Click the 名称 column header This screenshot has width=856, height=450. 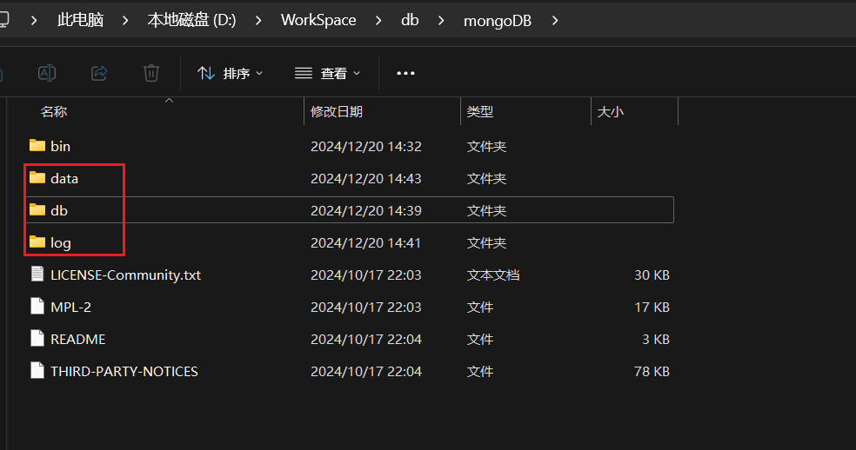(x=54, y=112)
